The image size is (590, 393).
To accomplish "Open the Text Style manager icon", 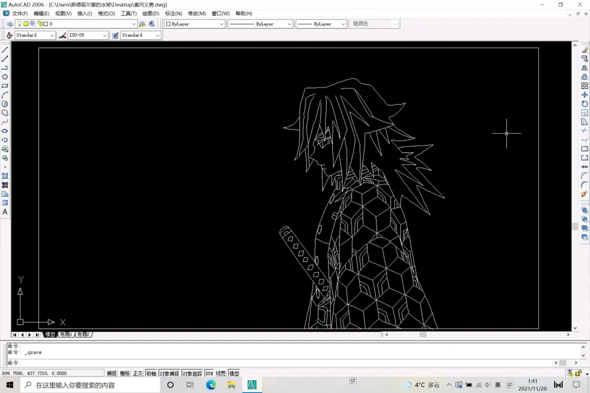I will click(9, 35).
